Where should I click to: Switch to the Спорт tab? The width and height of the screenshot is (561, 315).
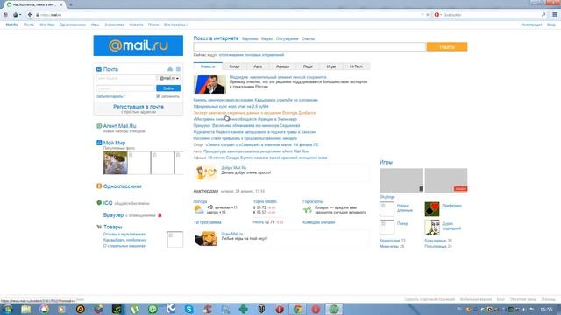pos(234,66)
